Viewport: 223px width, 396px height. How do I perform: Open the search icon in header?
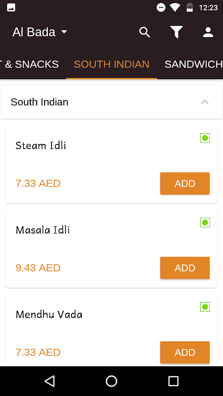(145, 32)
